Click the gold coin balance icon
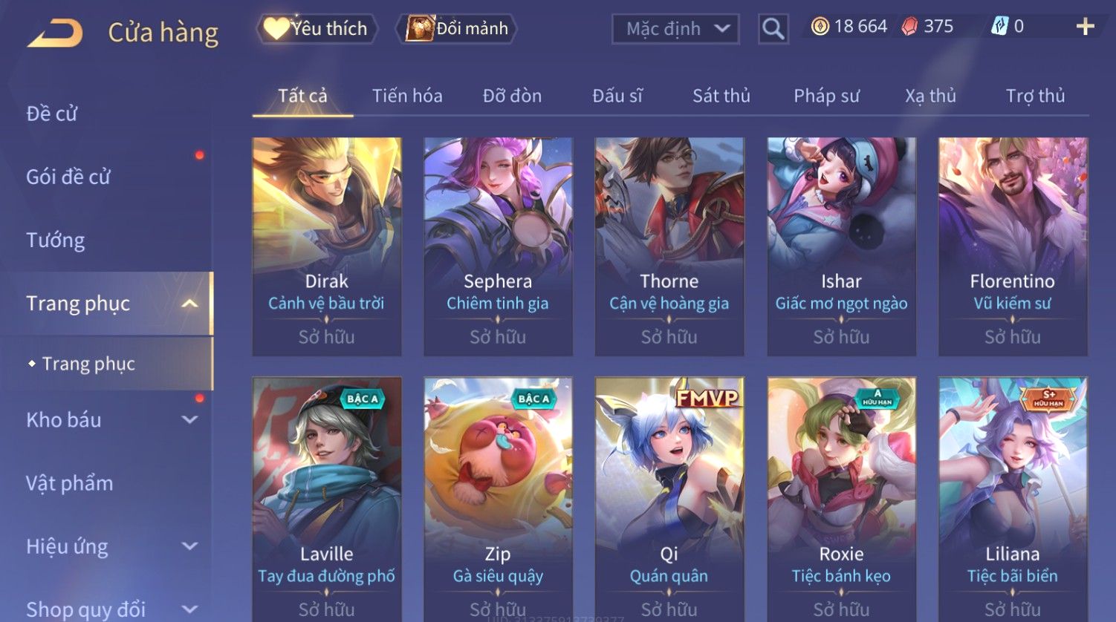 click(x=820, y=27)
